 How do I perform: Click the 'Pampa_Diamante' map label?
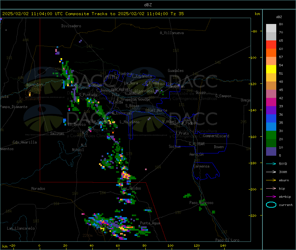[x=14, y=107]
